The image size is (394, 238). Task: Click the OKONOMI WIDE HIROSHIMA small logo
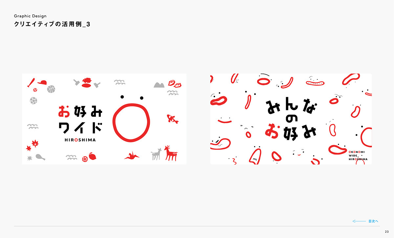click(x=358, y=156)
